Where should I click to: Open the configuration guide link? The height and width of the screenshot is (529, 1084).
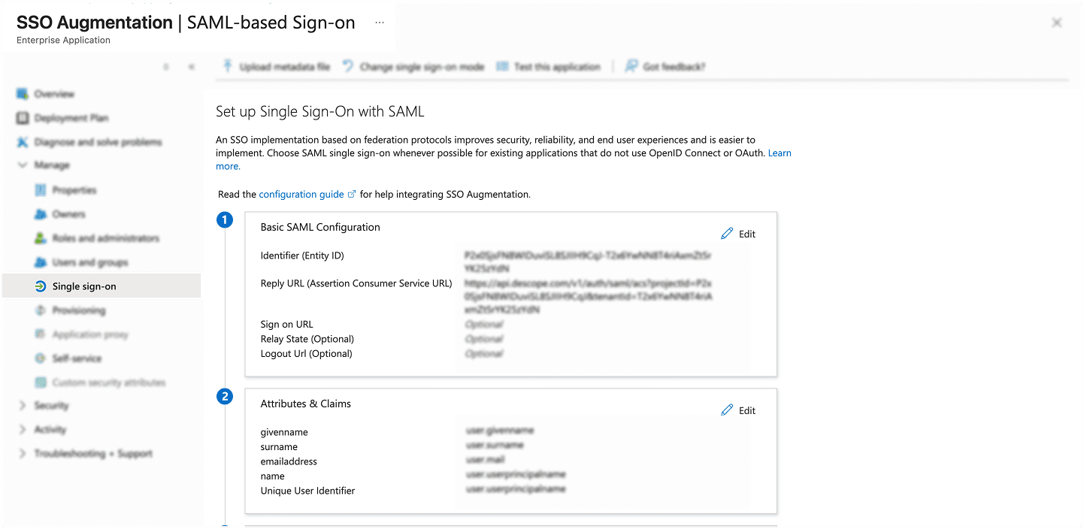301,194
